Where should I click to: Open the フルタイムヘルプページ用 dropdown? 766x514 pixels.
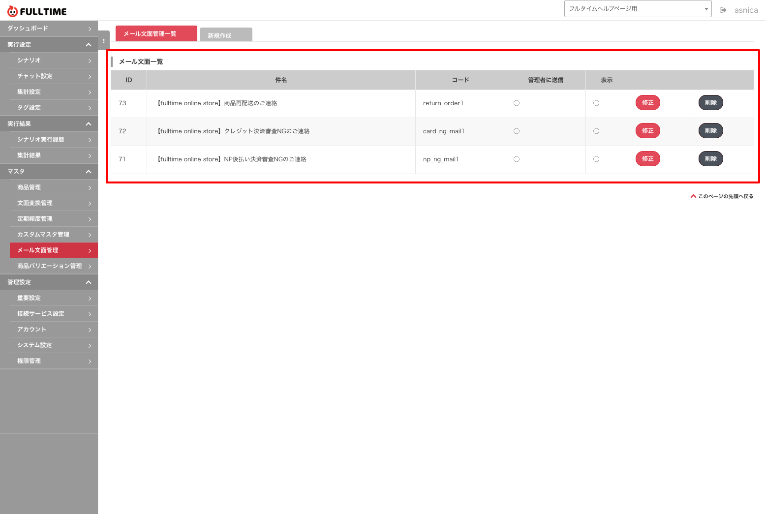(638, 9)
